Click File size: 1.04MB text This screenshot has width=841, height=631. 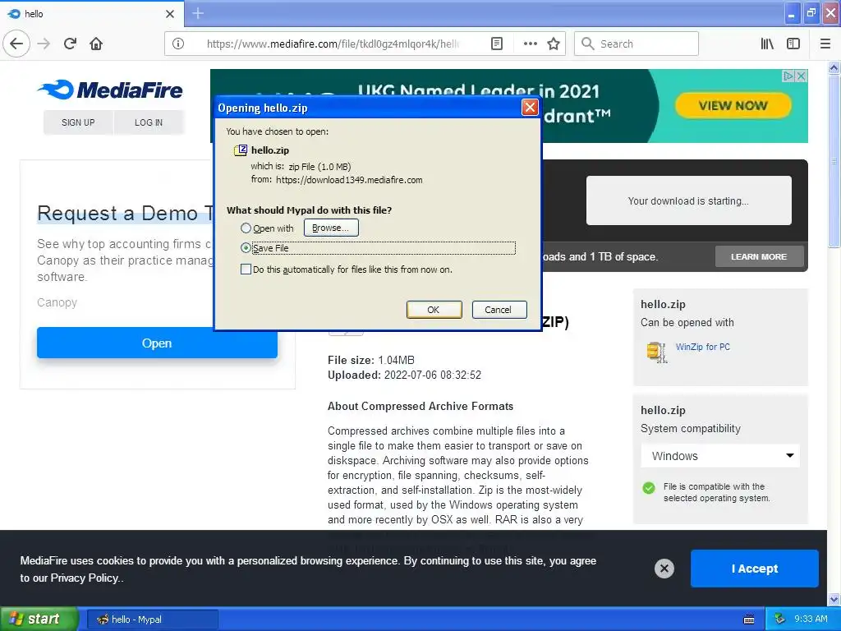click(x=371, y=360)
